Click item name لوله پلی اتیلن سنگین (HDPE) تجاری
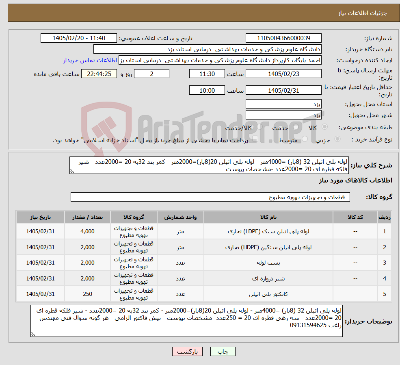This screenshot has height=365, width=400. [268, 248]
